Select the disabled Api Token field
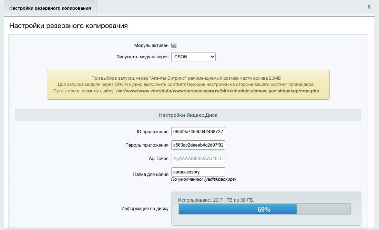The height and width of the screenshot is (230, 379). pos(198,158)
